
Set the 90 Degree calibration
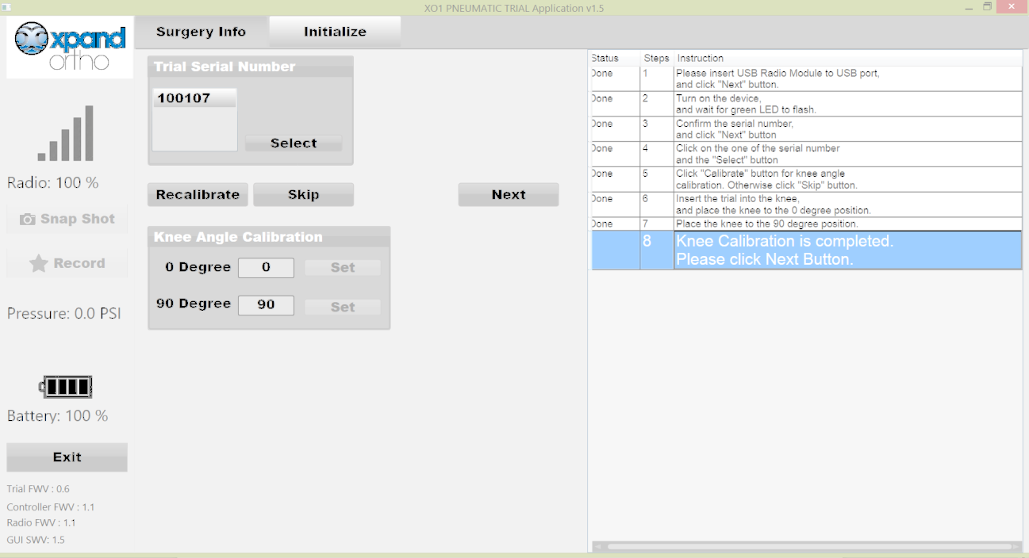coord(343,307)
